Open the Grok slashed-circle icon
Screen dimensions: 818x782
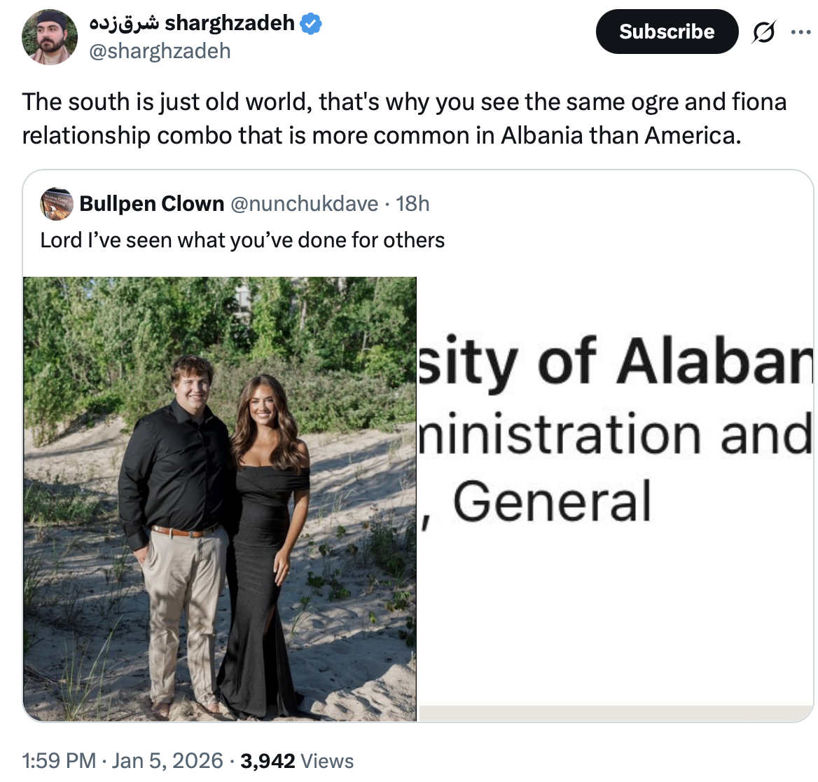click(763, 32)
